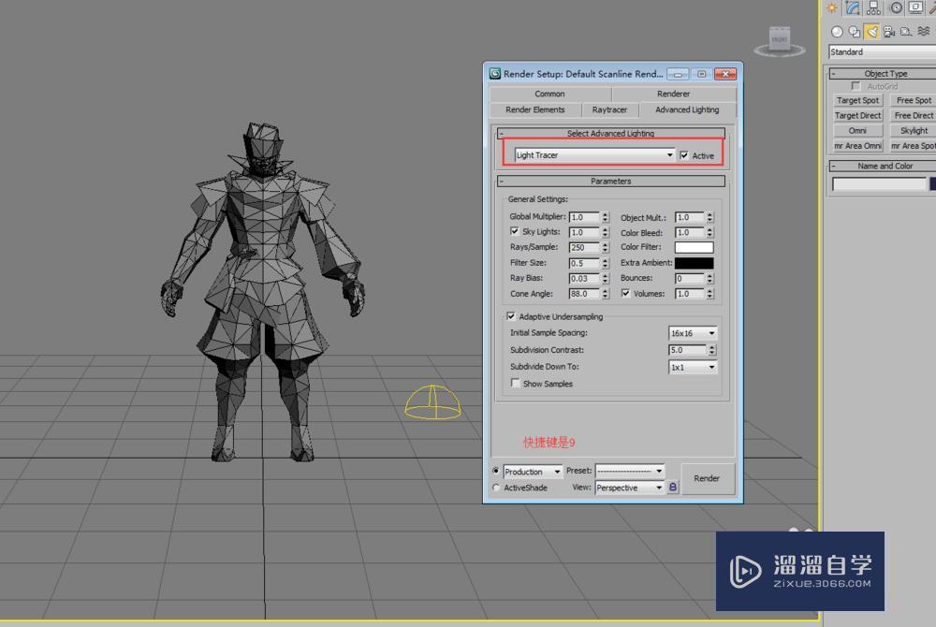Click the Filter Size field showing 0.5

click(x=584, y=263)
